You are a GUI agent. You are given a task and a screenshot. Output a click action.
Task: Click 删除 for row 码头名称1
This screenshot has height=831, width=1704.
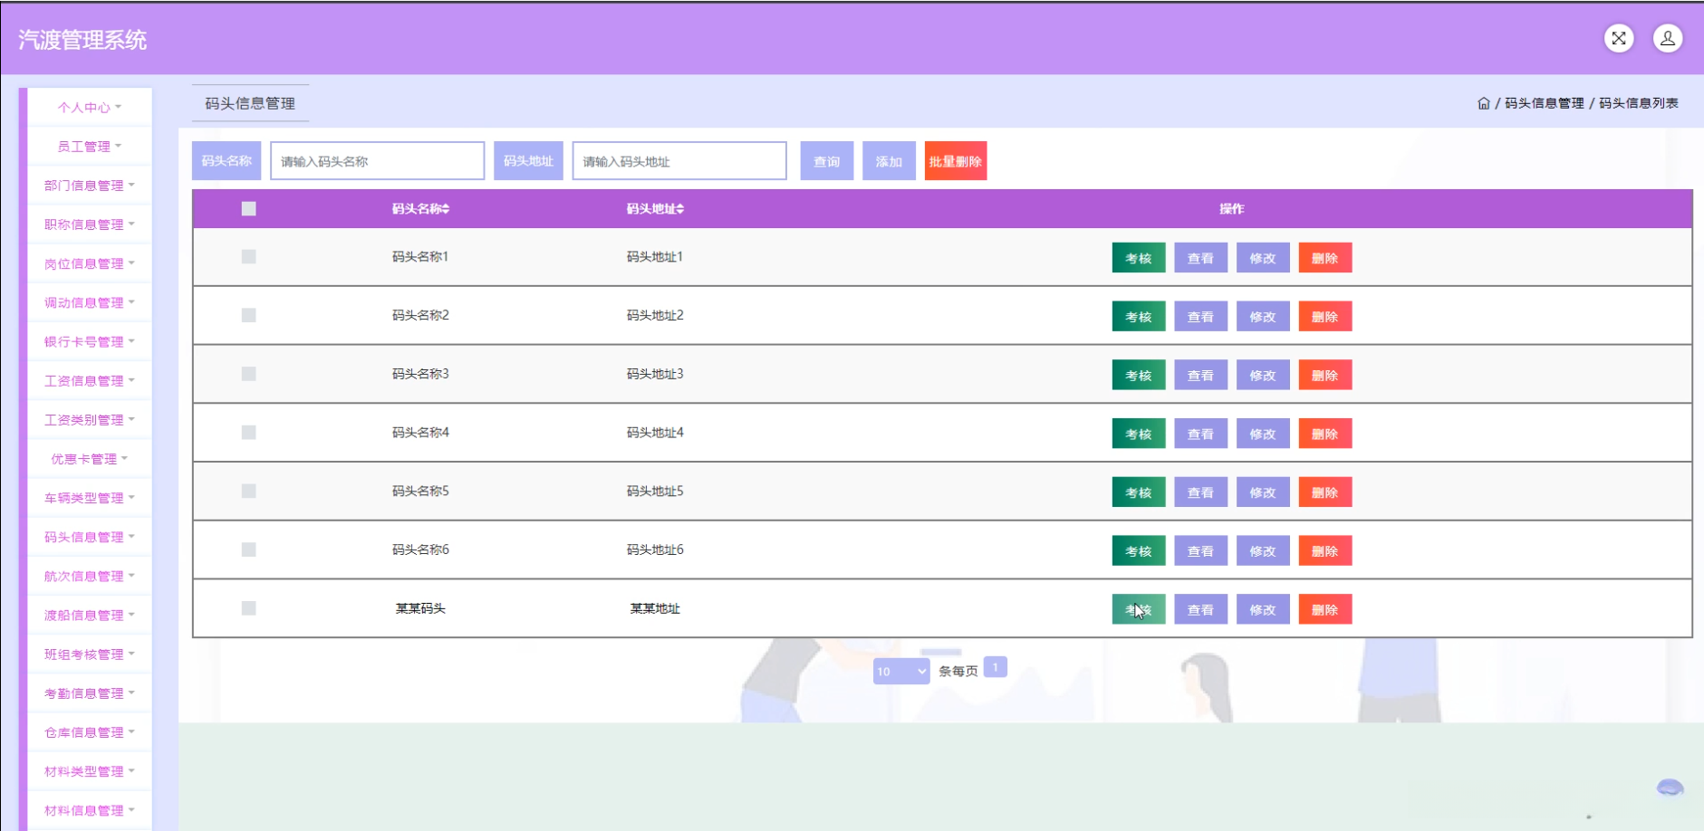[1325, 258]
